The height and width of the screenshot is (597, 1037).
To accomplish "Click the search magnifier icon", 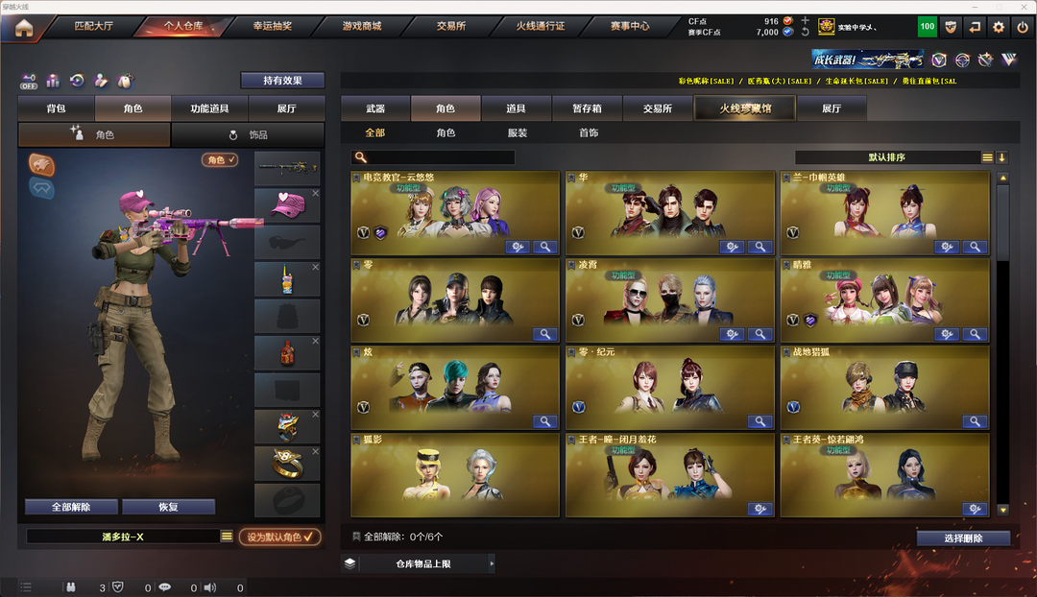I will coord(360,157).
